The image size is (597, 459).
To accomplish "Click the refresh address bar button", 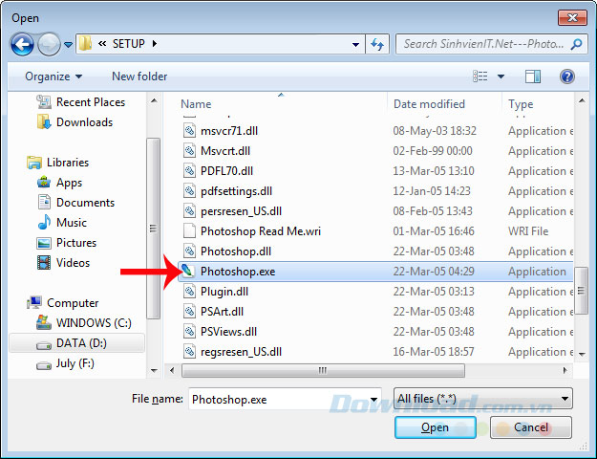I will coord(376,44).
